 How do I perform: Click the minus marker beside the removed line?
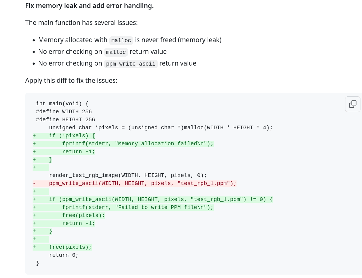click(34, 183)
